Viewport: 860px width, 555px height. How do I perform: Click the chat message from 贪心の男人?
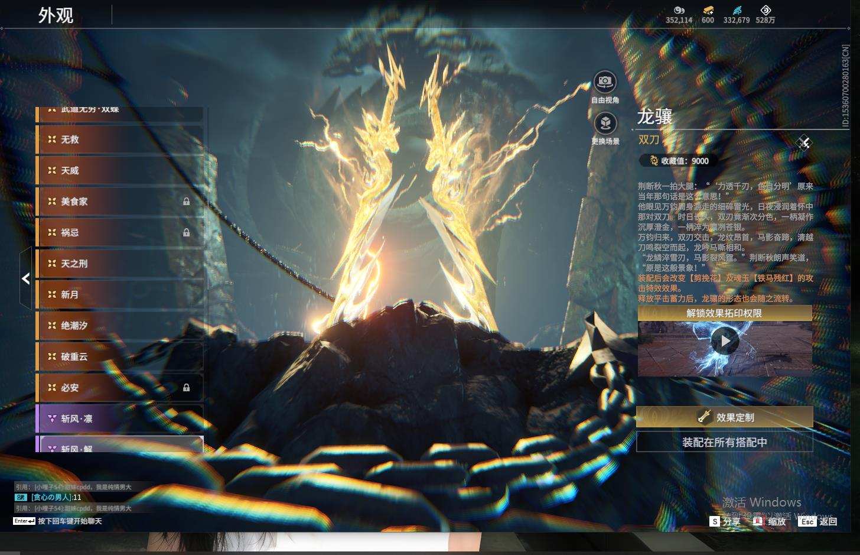[x=48, y=498]
